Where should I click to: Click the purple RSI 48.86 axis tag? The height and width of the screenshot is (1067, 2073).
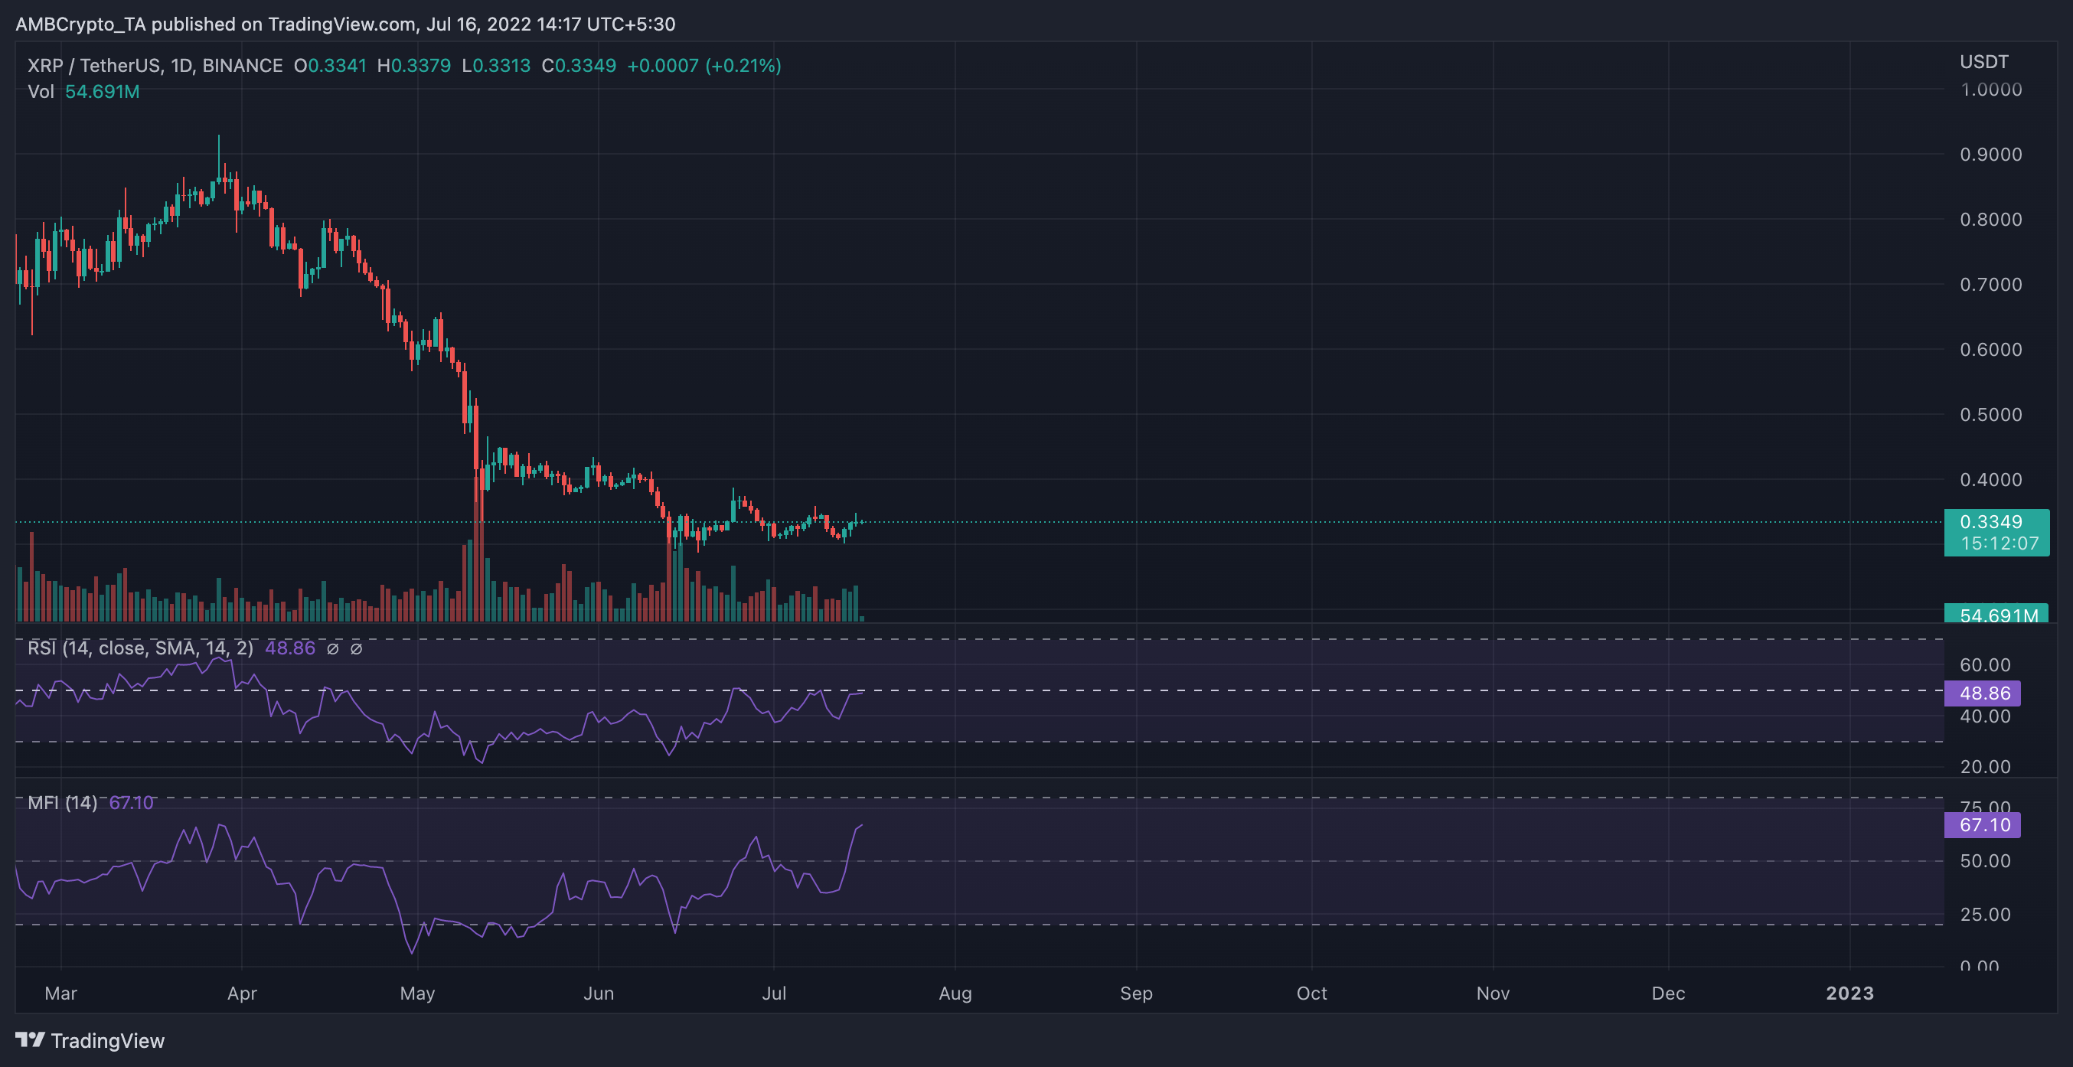tap(1982, 693)
